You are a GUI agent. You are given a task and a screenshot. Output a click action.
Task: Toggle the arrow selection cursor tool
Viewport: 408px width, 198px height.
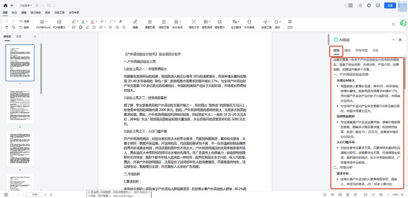pyautogui.click(x=14, y=27)
